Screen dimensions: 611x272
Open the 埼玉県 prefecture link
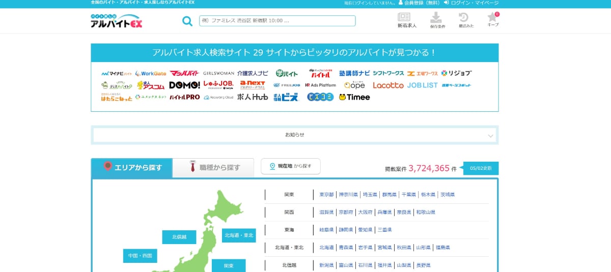pyautogui.click(x=370, y=195)
